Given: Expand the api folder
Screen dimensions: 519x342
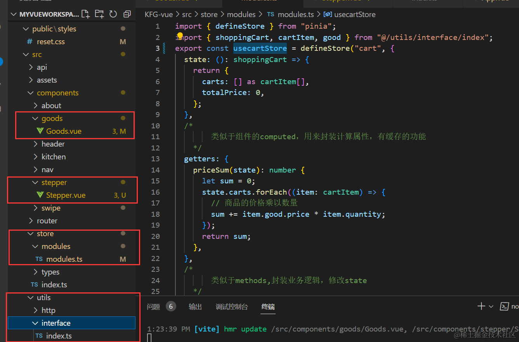Looking at the screenshot, I should pos(42,67).
